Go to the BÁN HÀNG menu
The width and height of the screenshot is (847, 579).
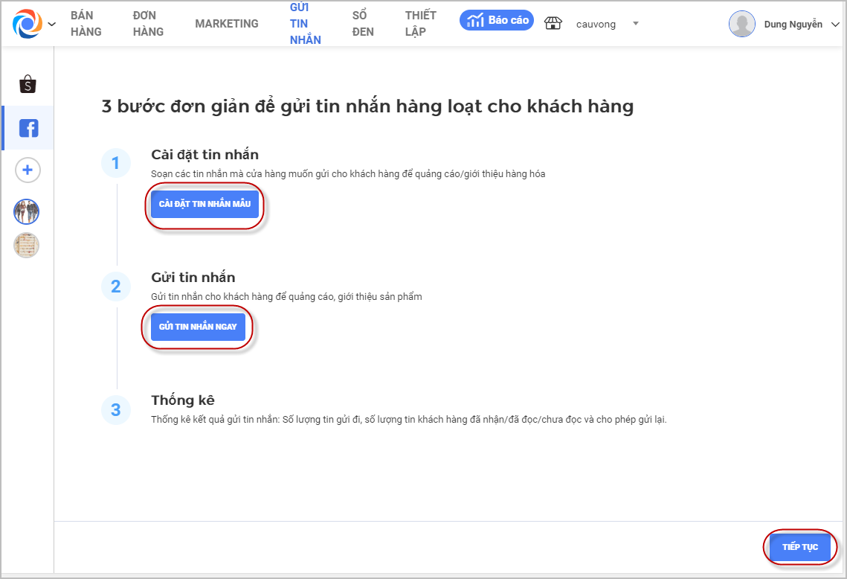[86, 23]
